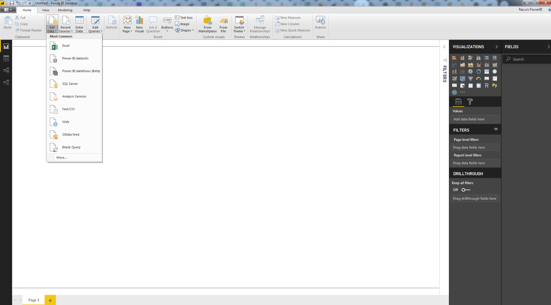Choose Text/CSV data source
The image size is (551, 305).
click(74, 109)
